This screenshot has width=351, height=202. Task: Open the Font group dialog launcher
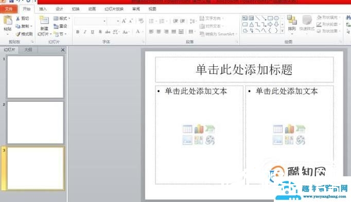click(144, 42)
